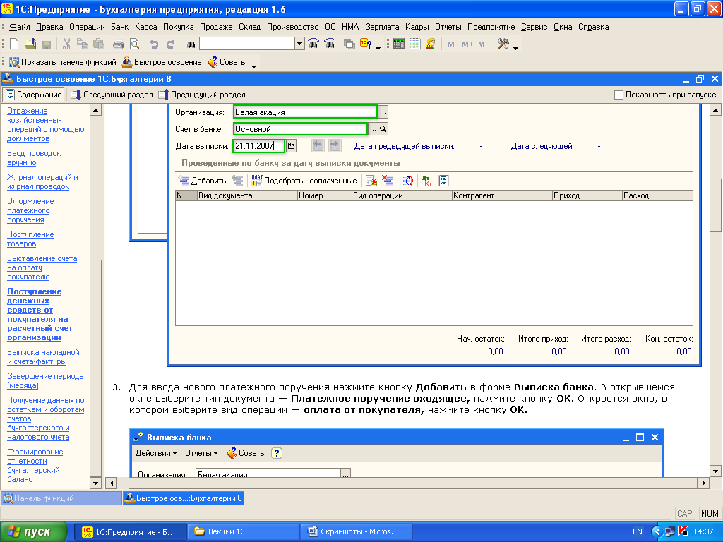Open the Банк menu
The height and width of the screenshot is (542, 723).
[x=120, y=27]
